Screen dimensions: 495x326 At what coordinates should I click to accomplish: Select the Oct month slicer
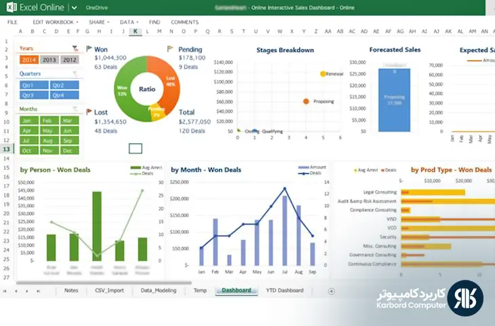(29, 151)
